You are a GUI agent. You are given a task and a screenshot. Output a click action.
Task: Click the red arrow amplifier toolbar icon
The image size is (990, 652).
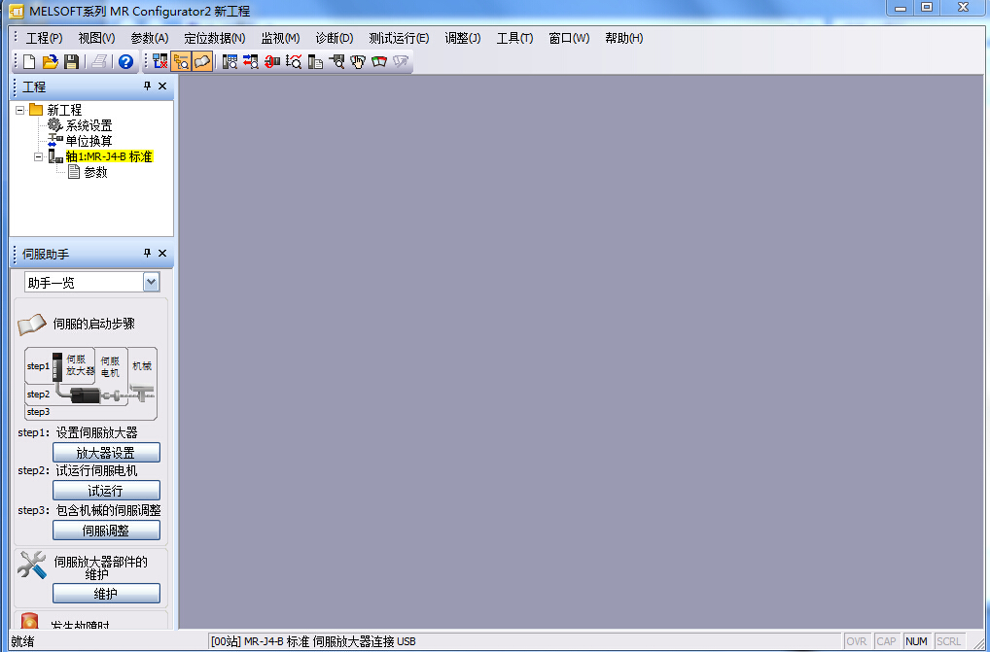[x=272, y=62]
